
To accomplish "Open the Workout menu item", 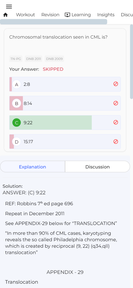I will (x=25, y=15).
